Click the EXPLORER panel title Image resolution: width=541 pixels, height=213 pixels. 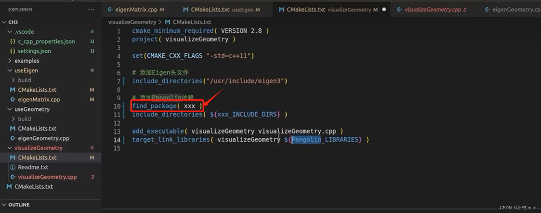click(20, 9)
